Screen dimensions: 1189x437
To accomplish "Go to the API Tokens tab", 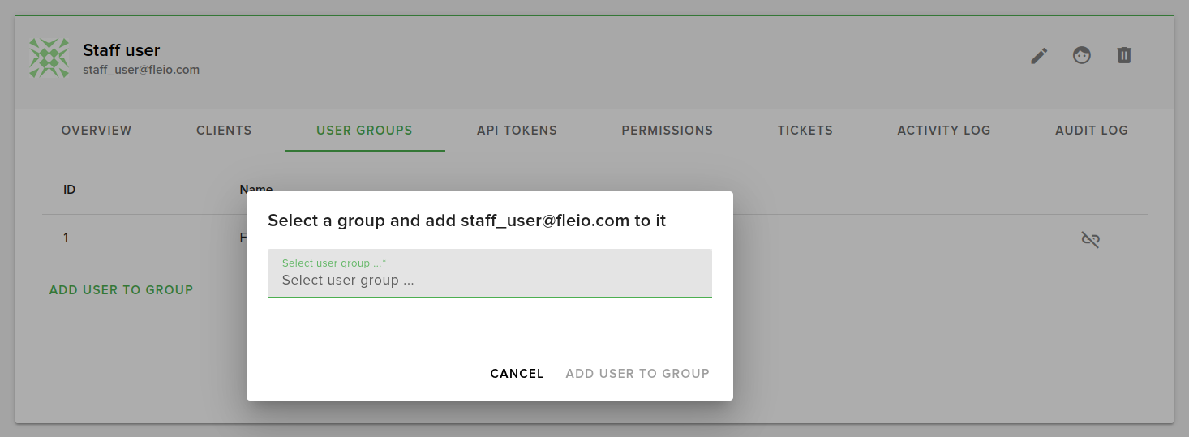I will pyautogui.click(x=517, y=131).
